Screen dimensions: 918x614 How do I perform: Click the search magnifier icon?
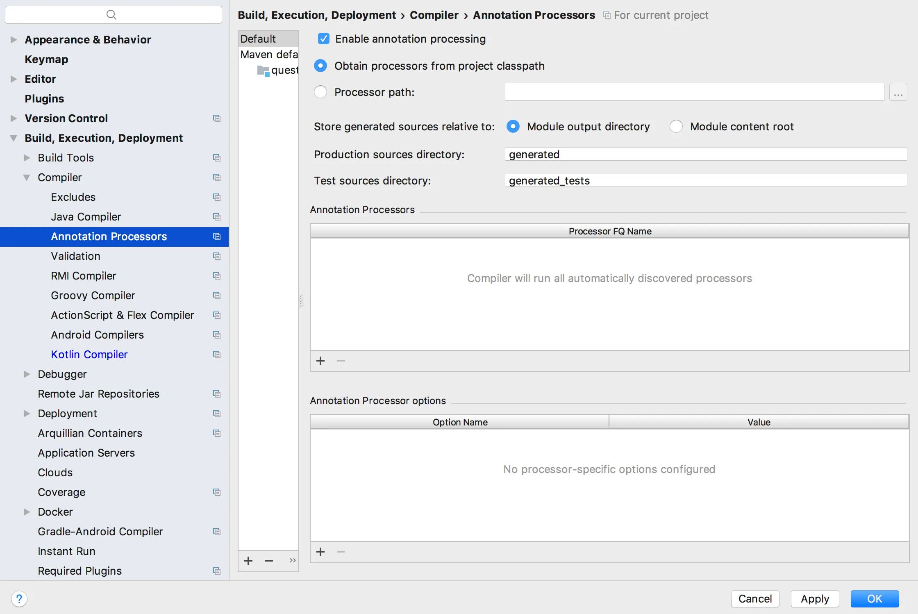[111, 15]
